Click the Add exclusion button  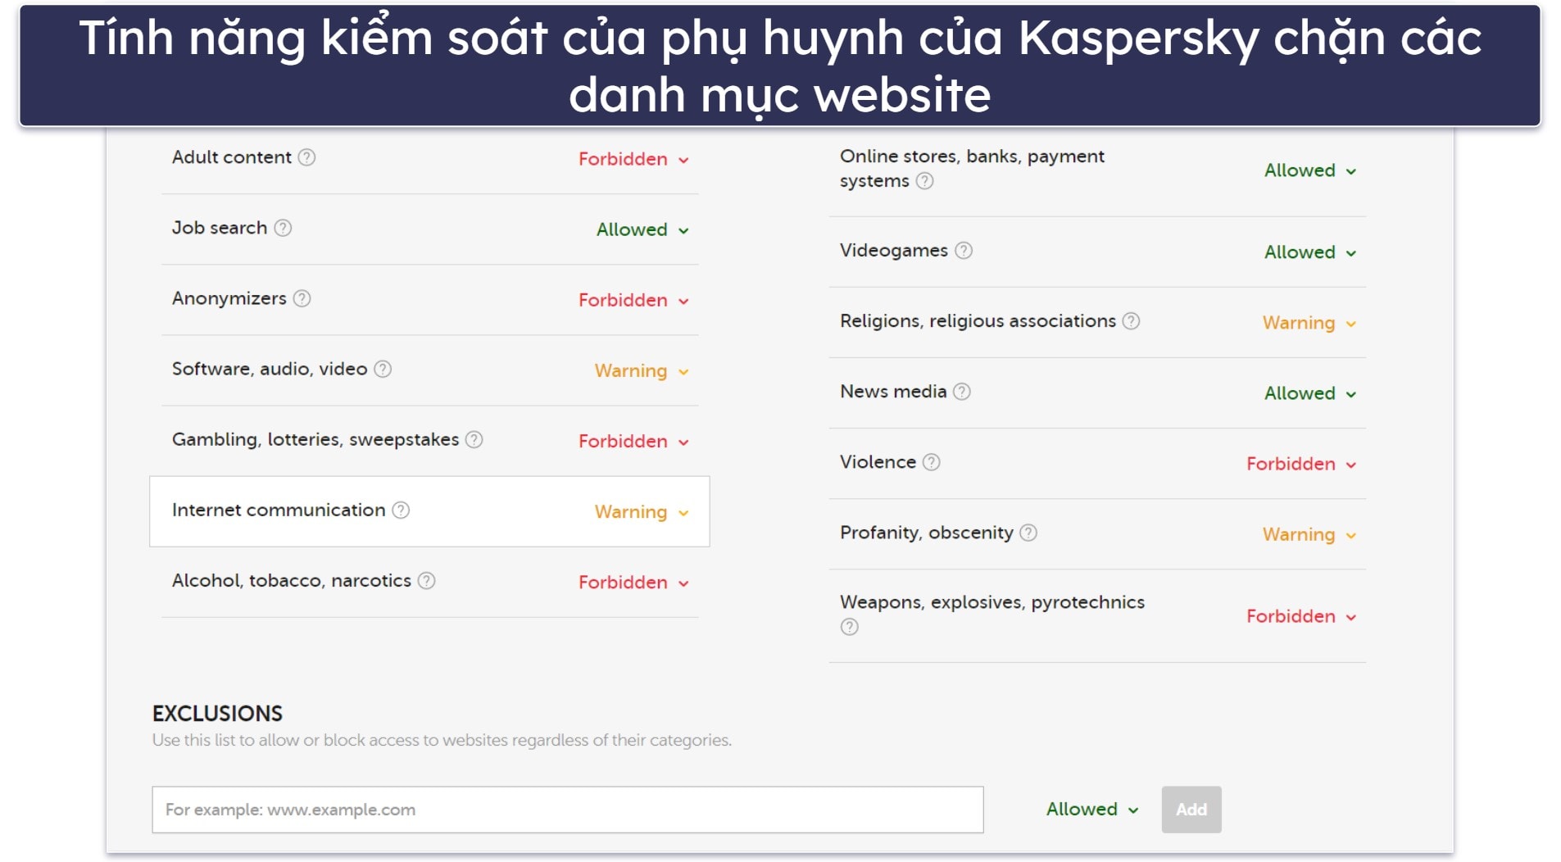coord(1191,810)
